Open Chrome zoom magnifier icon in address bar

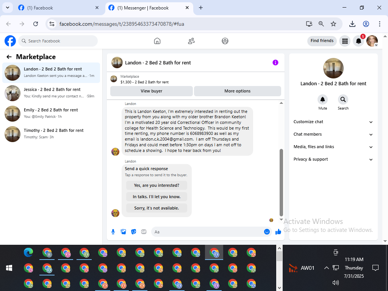[321, 24]
